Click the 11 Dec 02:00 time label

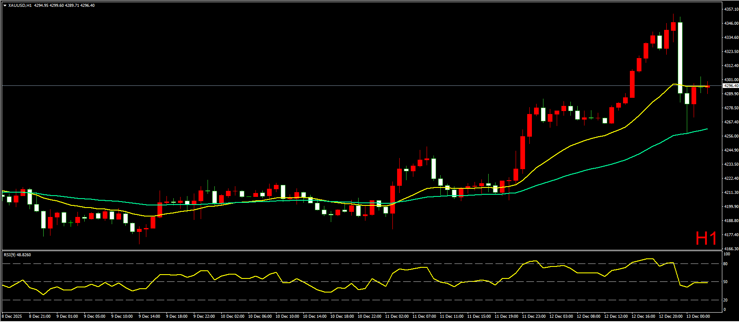[397, 316]
